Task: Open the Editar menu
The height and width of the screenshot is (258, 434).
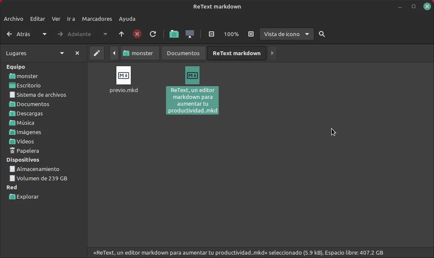Action: [x=38, y=19]
